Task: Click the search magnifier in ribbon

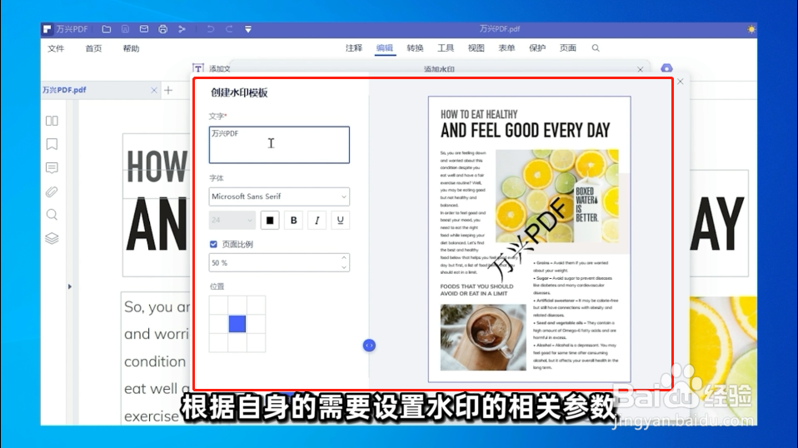Action: point(596,47)
